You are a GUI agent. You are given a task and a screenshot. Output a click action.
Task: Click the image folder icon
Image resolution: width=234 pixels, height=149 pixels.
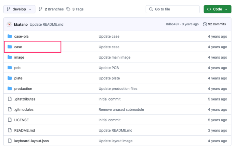9,57
